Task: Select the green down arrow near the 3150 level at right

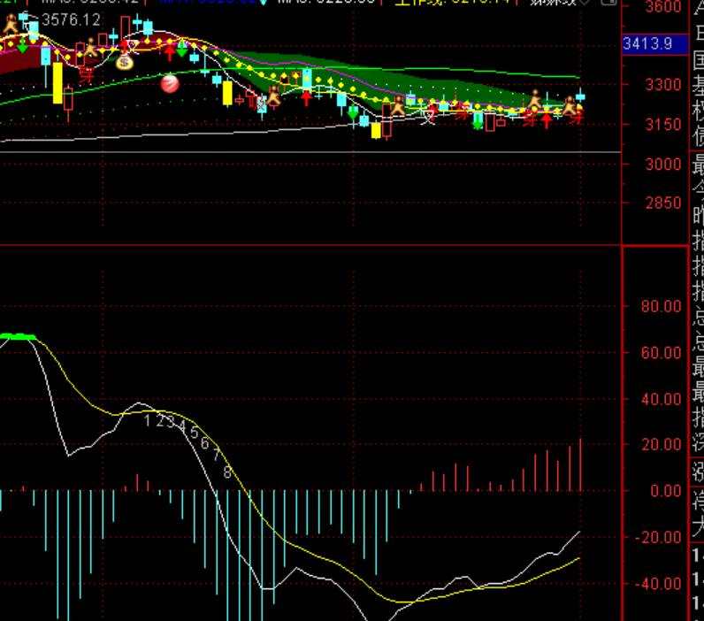Action: [x=478, y=121]
